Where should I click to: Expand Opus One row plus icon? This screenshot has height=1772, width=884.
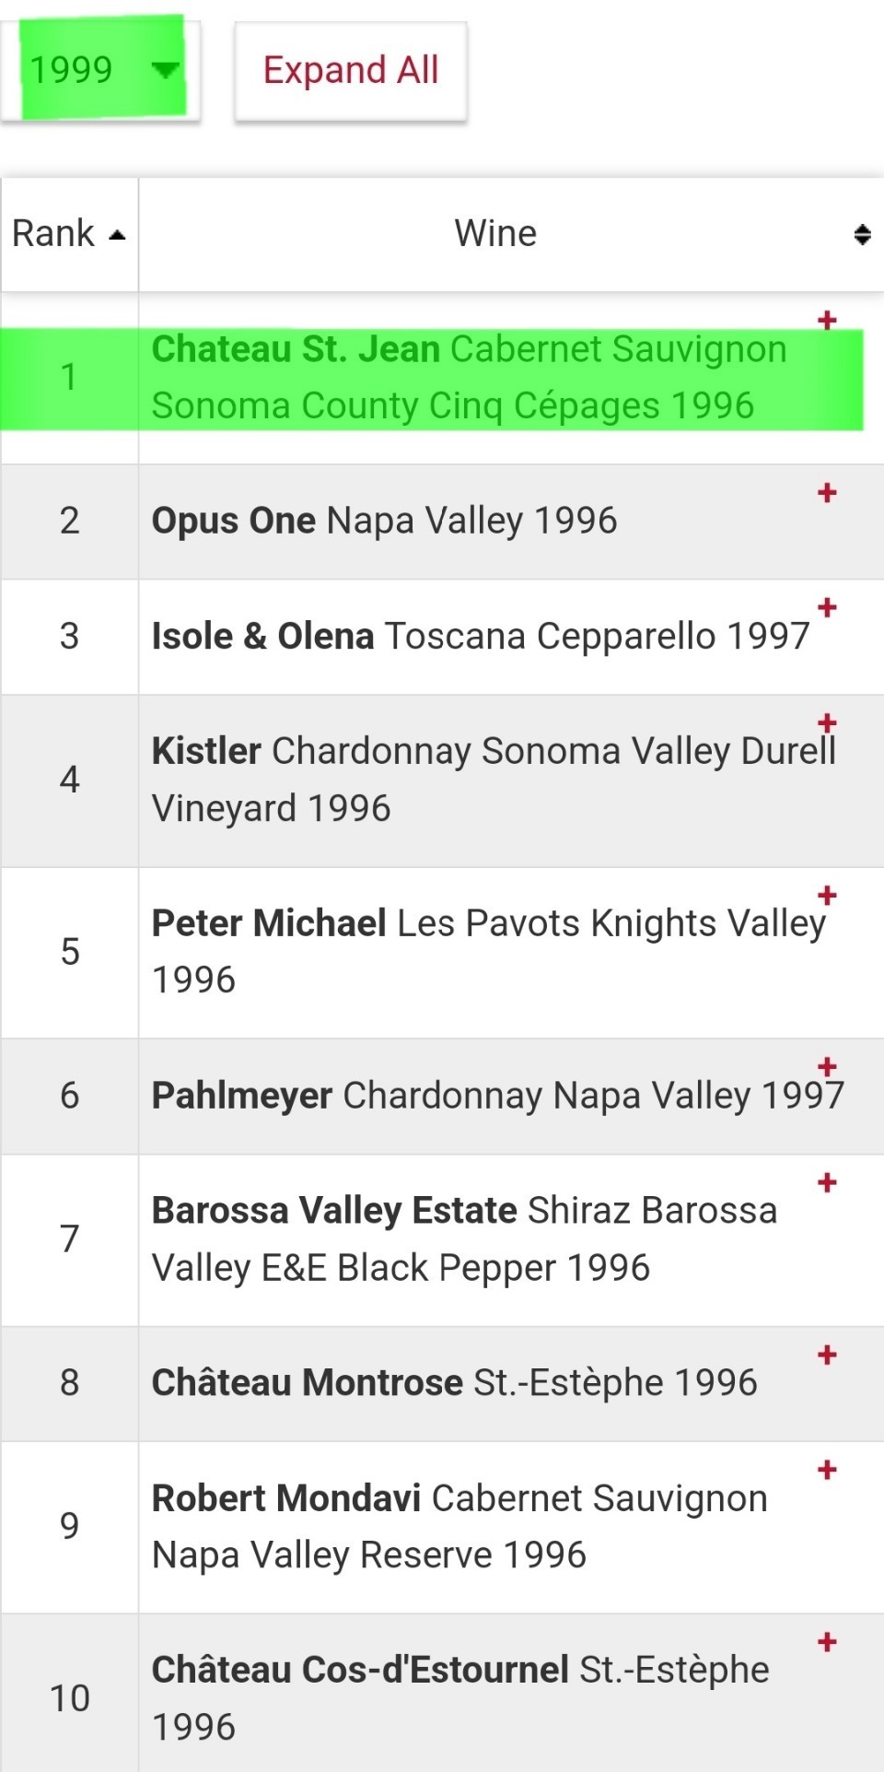[x=827, y=493]
